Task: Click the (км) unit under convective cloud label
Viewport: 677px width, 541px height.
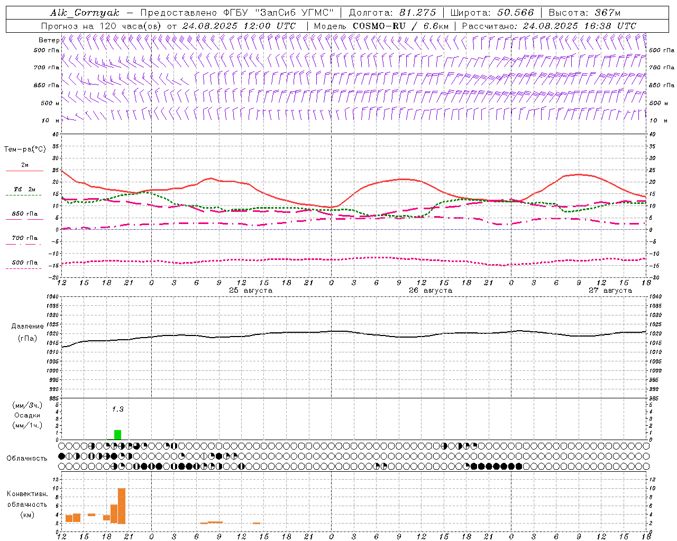Action: point(28,515)
